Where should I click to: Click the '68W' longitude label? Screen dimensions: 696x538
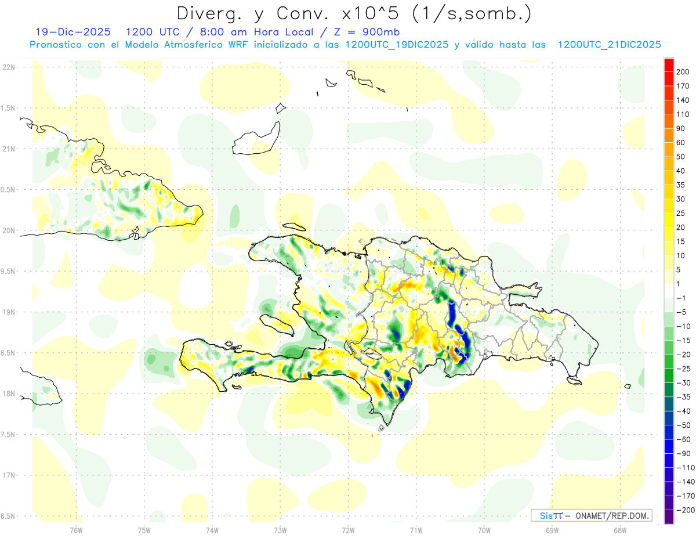[x=620, y=530]
